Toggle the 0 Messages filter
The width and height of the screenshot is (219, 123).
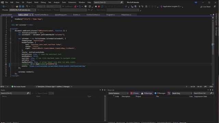pos(160,93)
